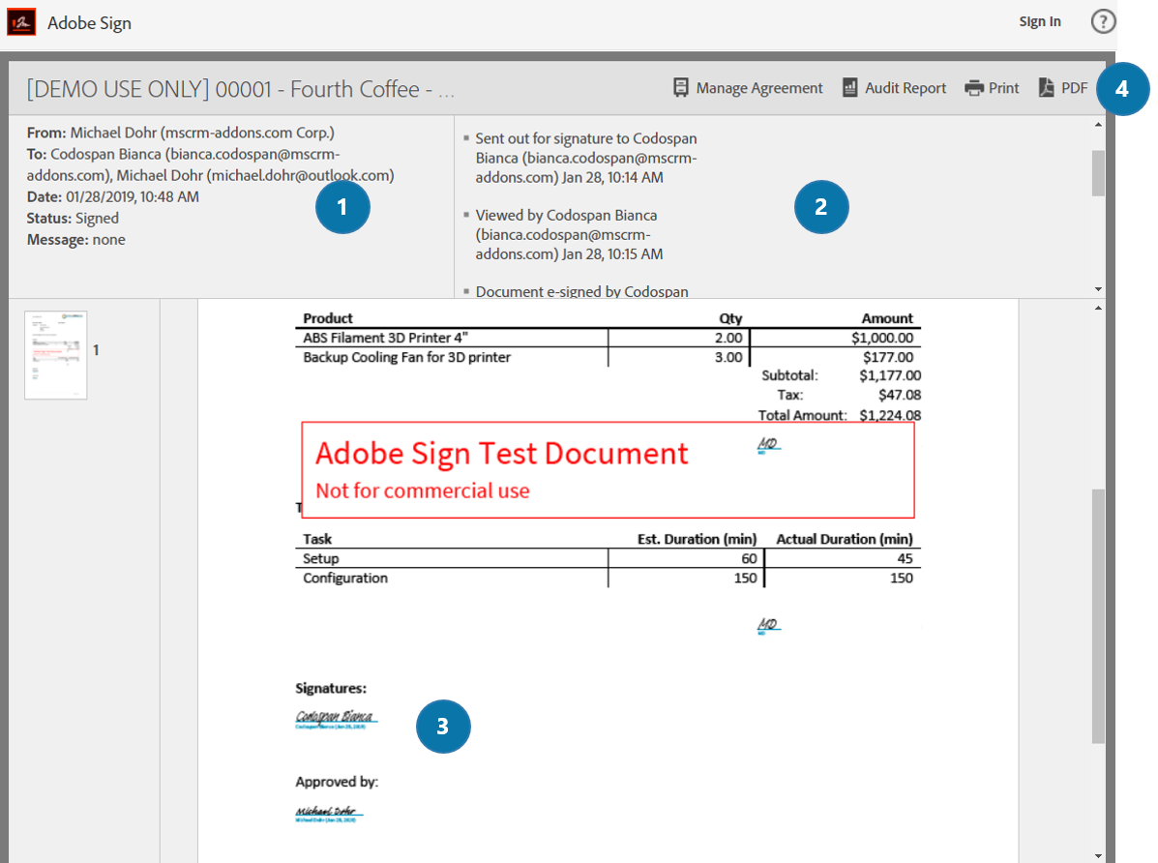
Task: Click the PDF file icon
Action: (1046, 88)
